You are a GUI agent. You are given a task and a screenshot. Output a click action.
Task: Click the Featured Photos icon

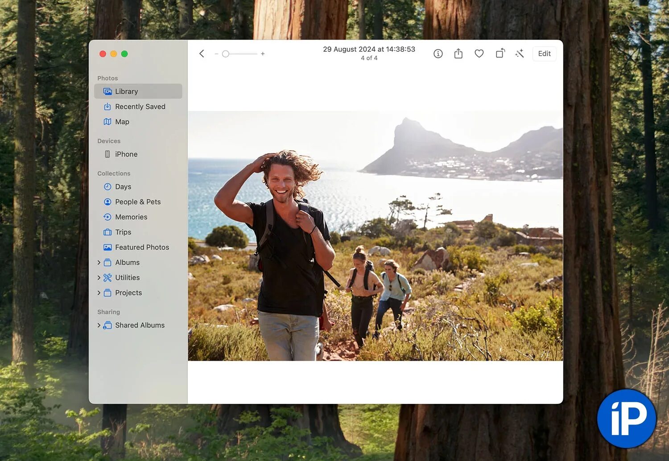click(107, 247)
